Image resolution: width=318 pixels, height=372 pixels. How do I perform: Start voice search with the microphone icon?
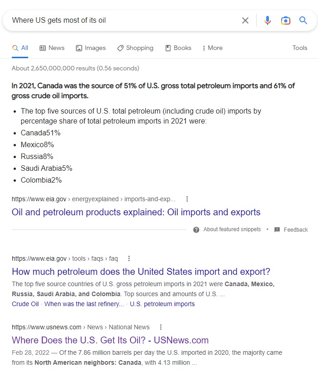[x=268, y=20]
